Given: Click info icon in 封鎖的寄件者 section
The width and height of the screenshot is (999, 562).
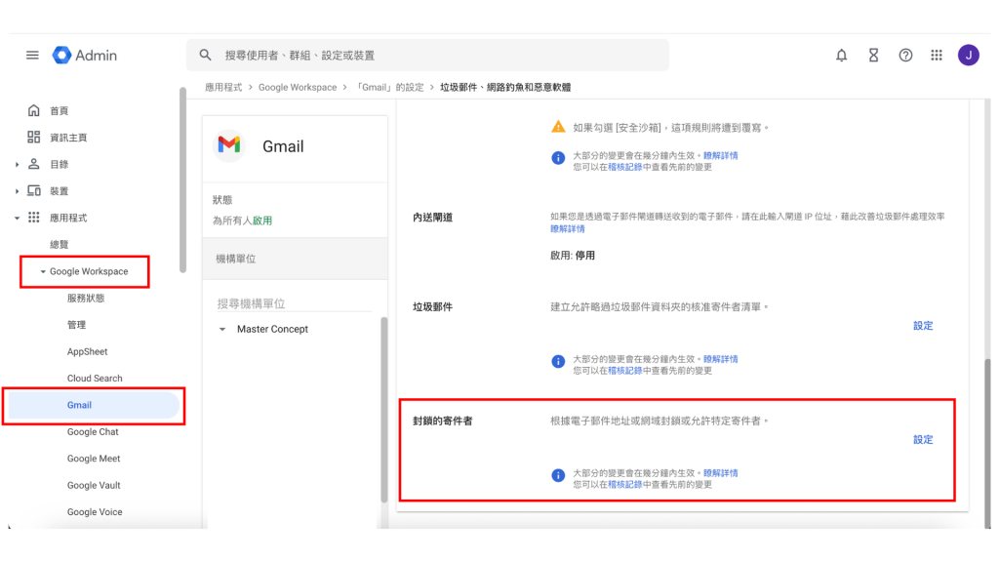Looking at the screenshot, I should 558,476.
